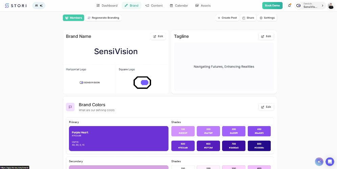Open the Dashboard tab
The width and height of the screenshot is (337, 169).
(107, 5)
